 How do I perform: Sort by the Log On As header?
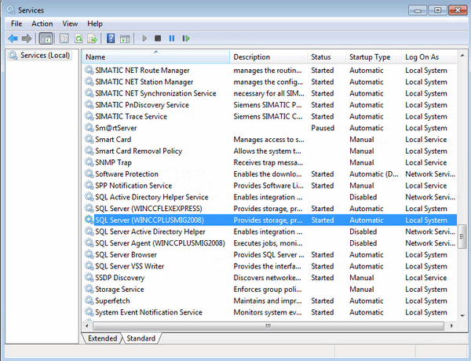point(429,57)
